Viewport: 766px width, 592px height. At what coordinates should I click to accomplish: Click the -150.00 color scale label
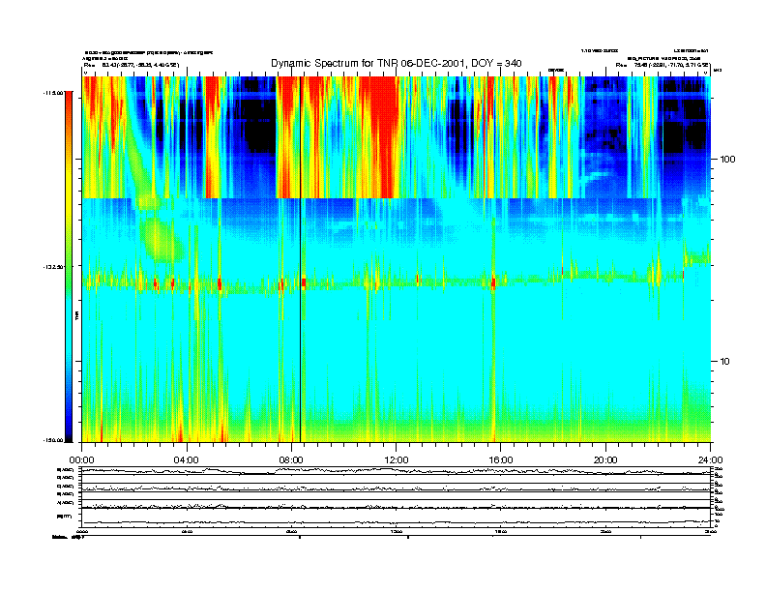point(53,440)
